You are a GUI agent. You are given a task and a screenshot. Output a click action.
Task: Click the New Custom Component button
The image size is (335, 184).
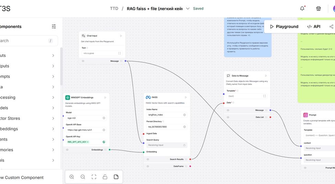[x=21, y=177]
